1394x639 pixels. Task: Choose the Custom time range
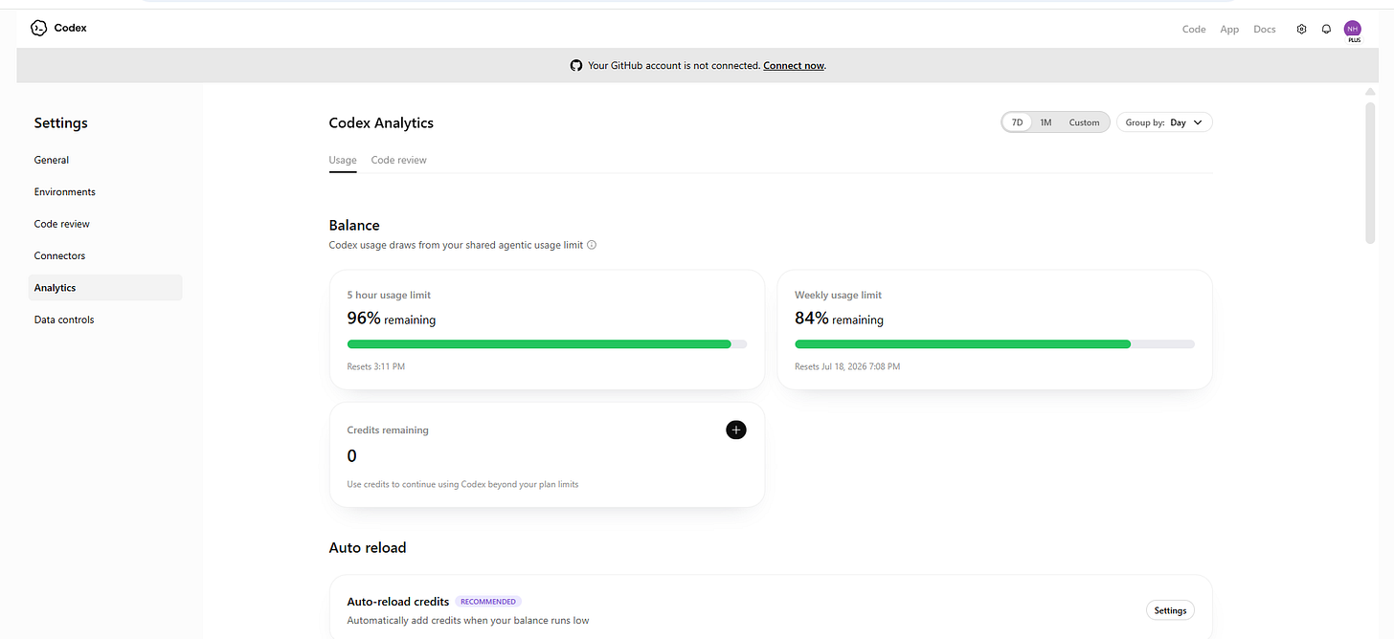click(x=1084, y=122)
